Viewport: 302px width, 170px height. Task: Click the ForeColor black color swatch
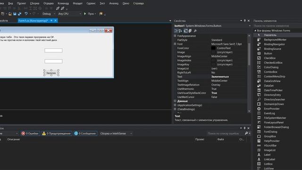tap(213, 48)
